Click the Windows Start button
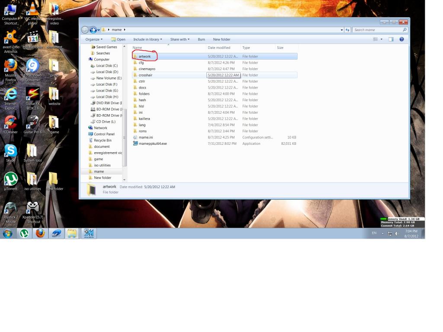Image resolution: width=443 pixels, height=332 pixels. pyautogui.click(x=8, y=233)
